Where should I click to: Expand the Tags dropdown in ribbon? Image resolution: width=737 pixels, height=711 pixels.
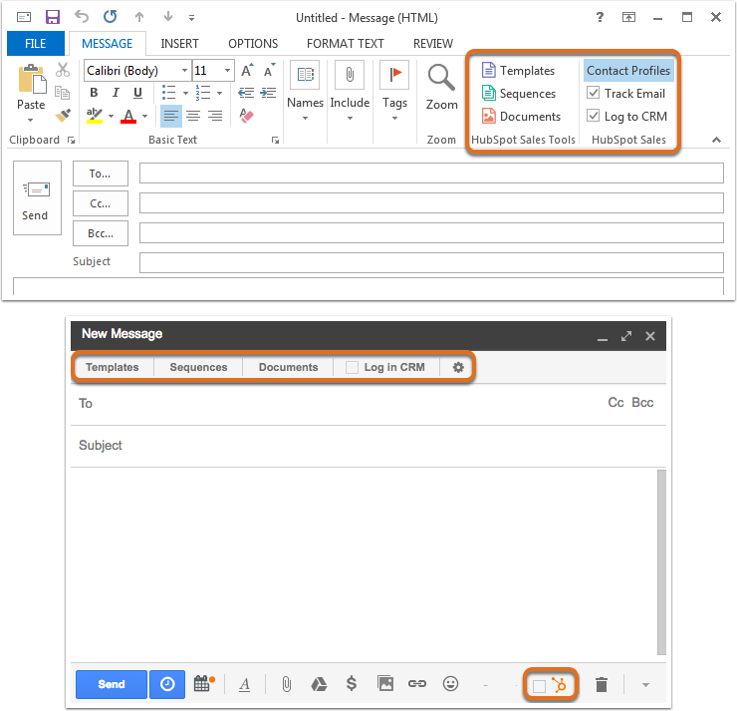pos(395,118)
